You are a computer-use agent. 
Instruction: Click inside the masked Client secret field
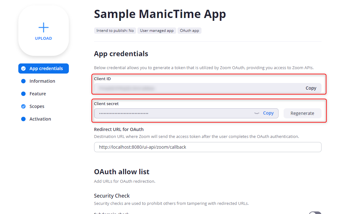[x=174, y=113]
